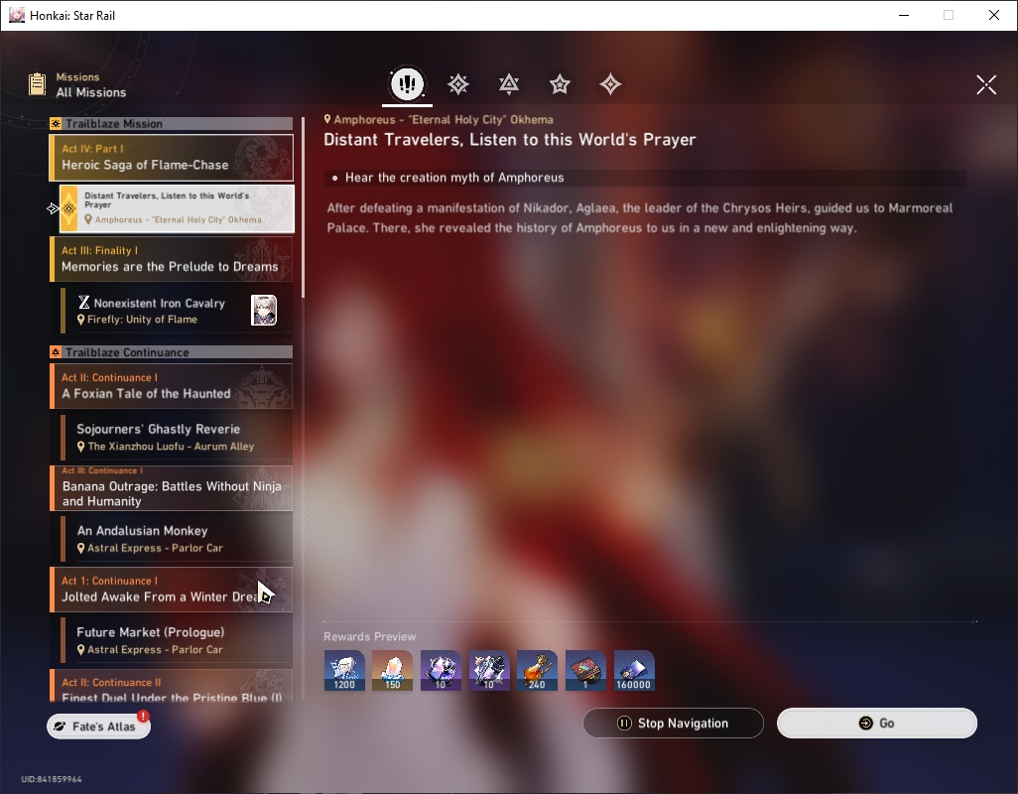View the 1200 Trailblaze EXP reward icon
This screenshot has height=794, width=1018.
point(344,670)
